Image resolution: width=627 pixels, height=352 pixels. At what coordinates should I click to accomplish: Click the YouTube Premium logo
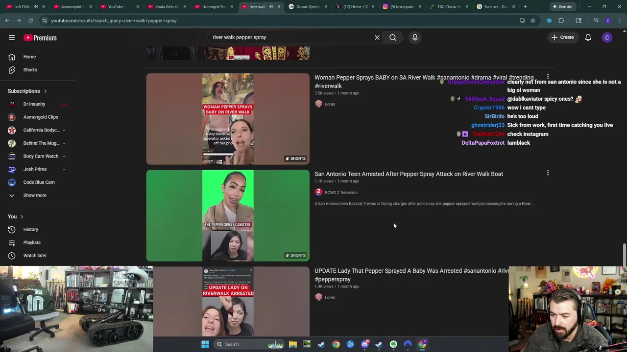[x=40, y=38]
